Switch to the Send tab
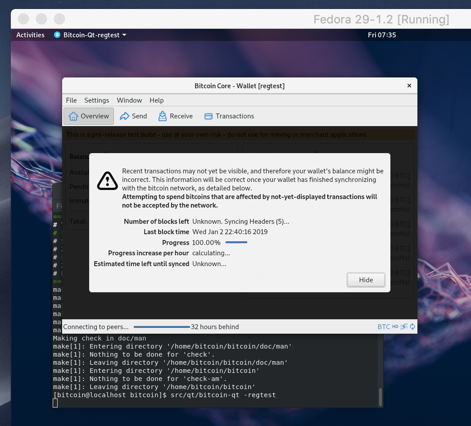The width and height of the screenshot is (471, 426). pos(134,116)
